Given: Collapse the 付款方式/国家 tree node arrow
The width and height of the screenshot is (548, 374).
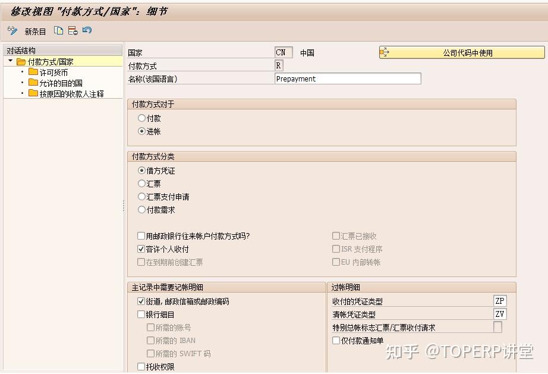Looking at the screenshot, I should tap(11, 61).
